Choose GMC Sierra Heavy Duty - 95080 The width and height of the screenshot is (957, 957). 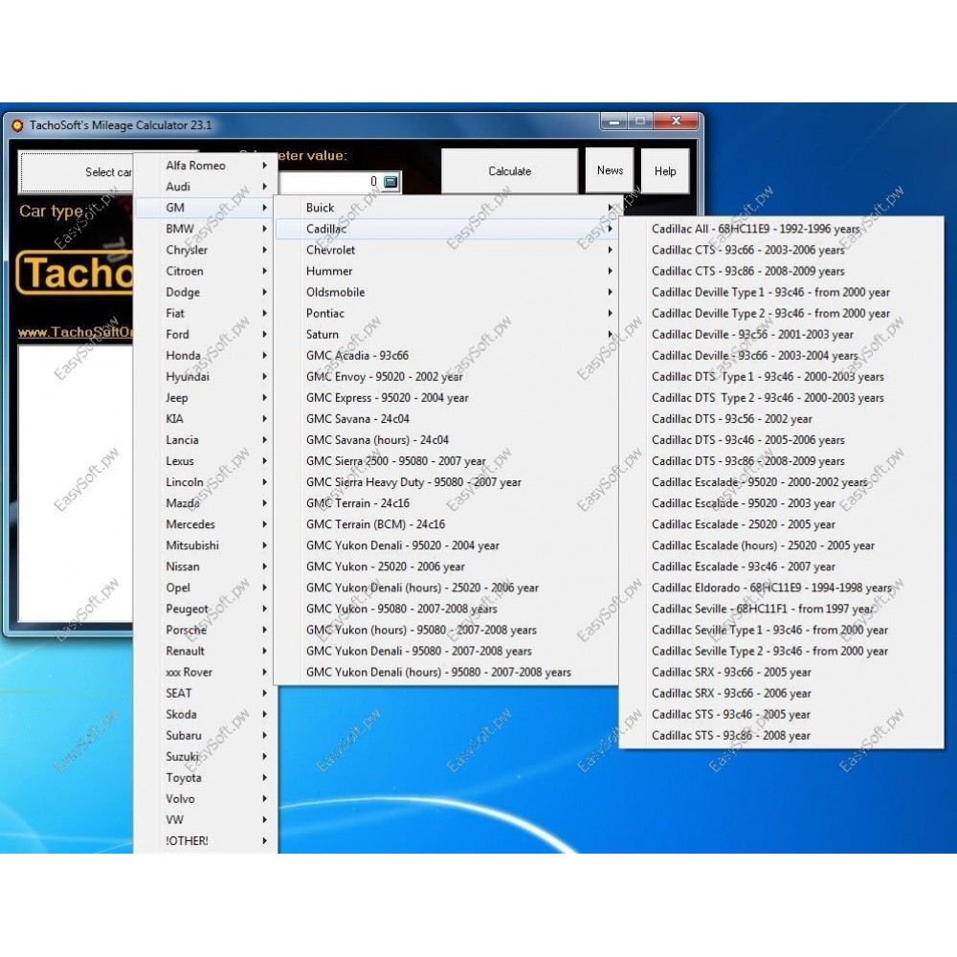click(446, 482)
